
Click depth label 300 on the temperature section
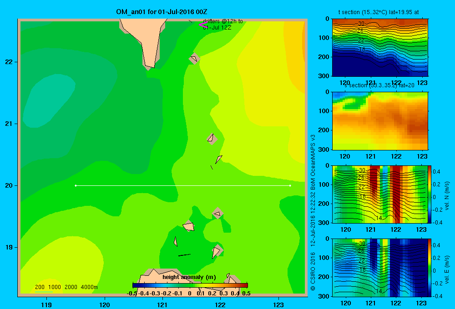(x=324, y=76)
